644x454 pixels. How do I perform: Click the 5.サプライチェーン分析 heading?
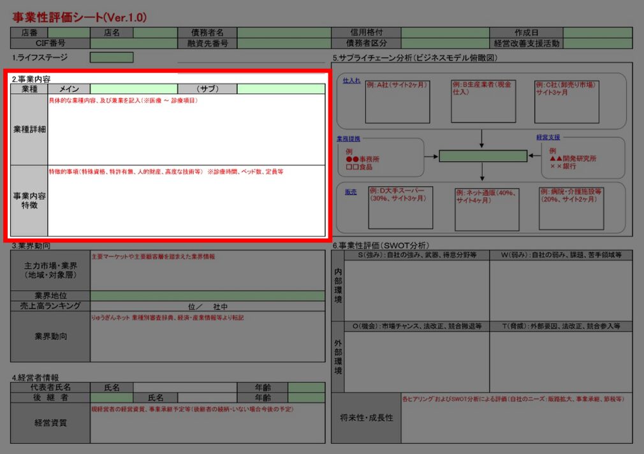415,58
